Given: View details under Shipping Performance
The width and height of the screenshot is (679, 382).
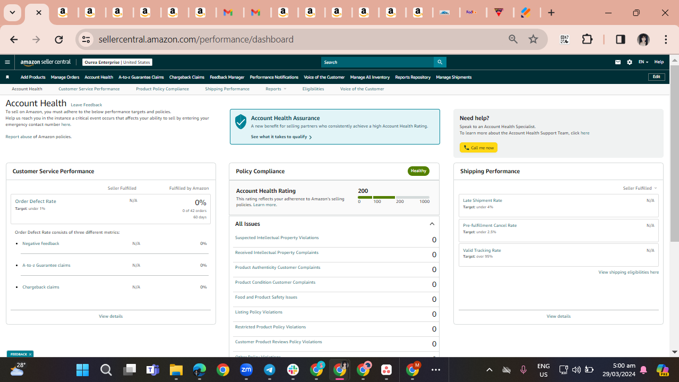Looking at the screenshot, I should (558, 316).
